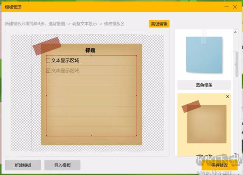Click the template list scrollbar up arrow
Image resolution: width=243 pixels, height=175 pixels.
[235, 32]
